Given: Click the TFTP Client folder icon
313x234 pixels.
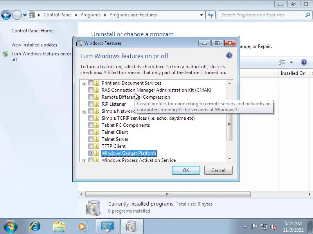Looking at the screenshot, I should click(97, 146).
